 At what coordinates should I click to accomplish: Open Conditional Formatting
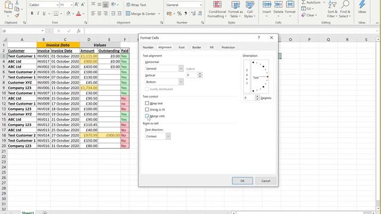coord(217,10)
